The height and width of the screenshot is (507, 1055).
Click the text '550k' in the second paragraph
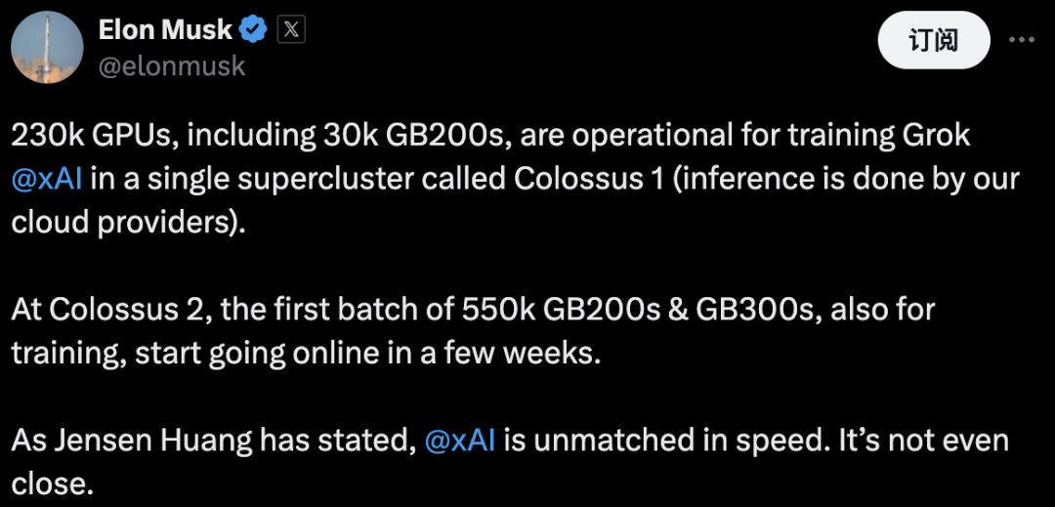coord(498,310)
